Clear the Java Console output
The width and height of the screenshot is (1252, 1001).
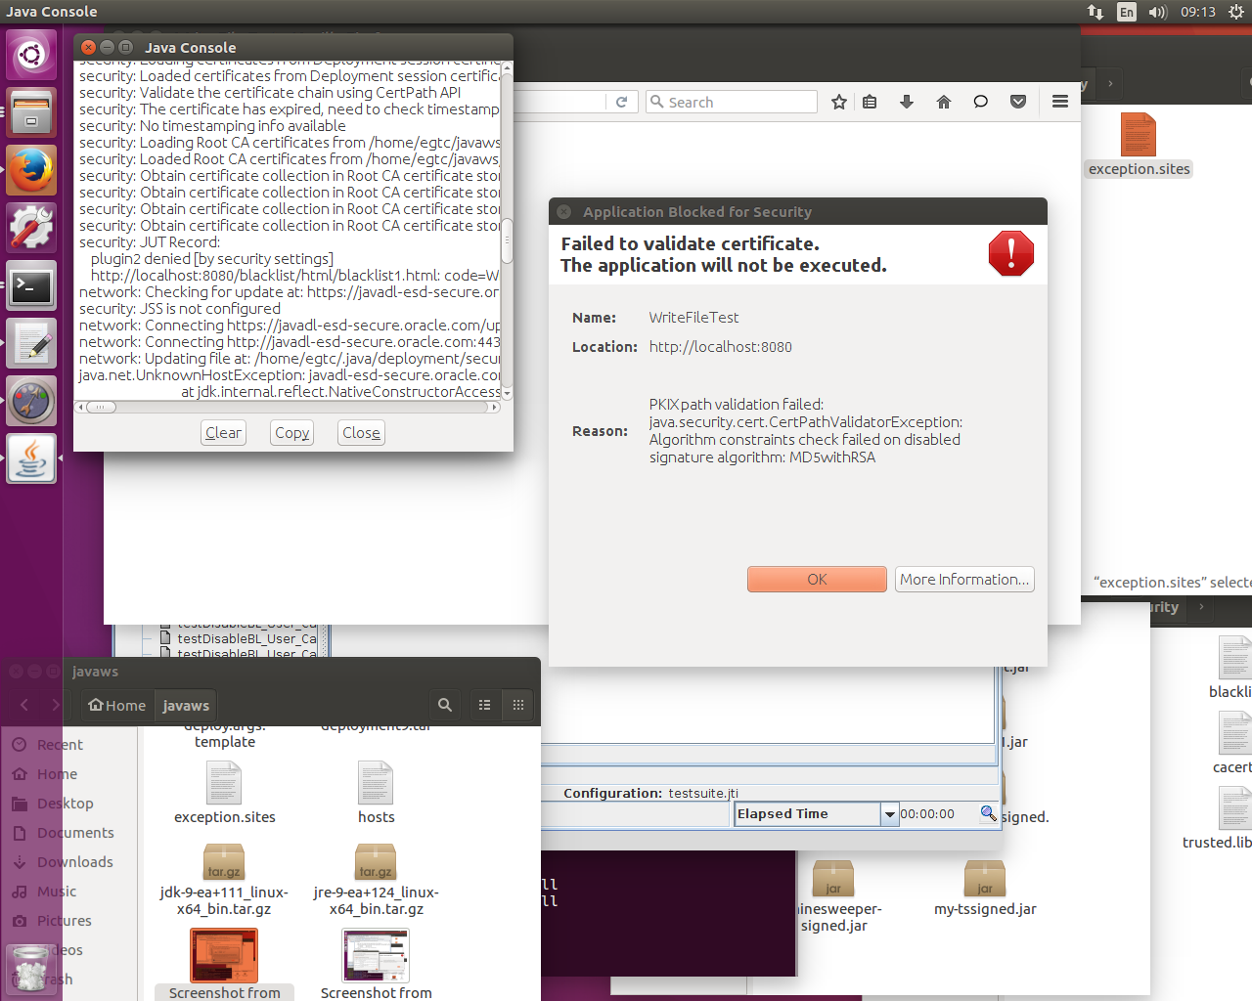point(223,433)
